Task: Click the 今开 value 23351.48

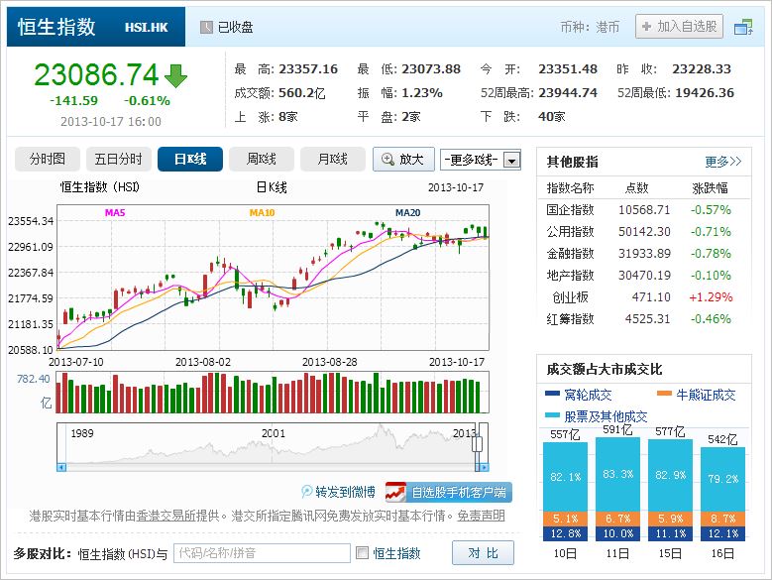Action: click(x=568, y=69)
